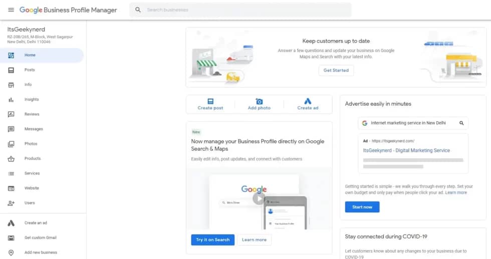
Task: Click the Photos sidebar icon
Action: 11,144
